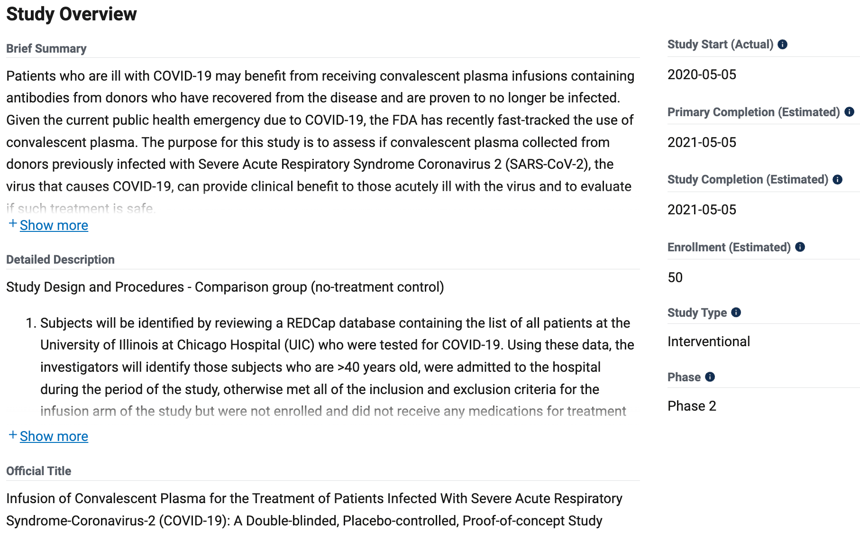Select the study start date 2020-05-05
Screen dimensions: 860x533
coord(702,74)
